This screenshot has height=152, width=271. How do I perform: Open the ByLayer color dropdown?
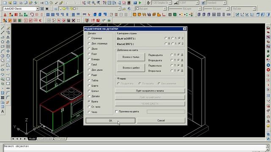click(x=165, y=8)
